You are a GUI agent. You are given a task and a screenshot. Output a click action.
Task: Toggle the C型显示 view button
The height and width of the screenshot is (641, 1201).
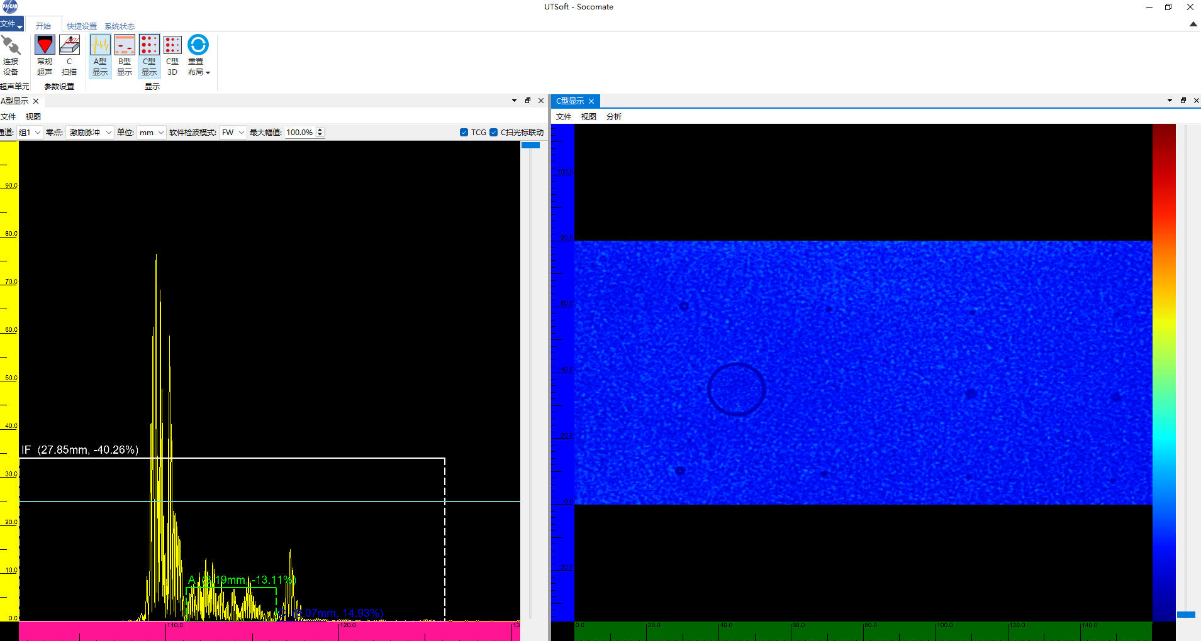click(x=149, y=55)
